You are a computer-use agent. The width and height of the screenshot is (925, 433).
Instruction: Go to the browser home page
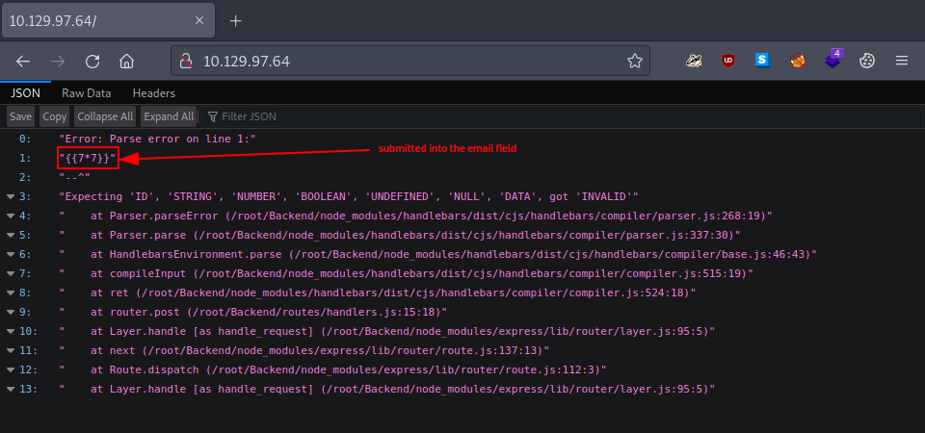coord(126,61)
